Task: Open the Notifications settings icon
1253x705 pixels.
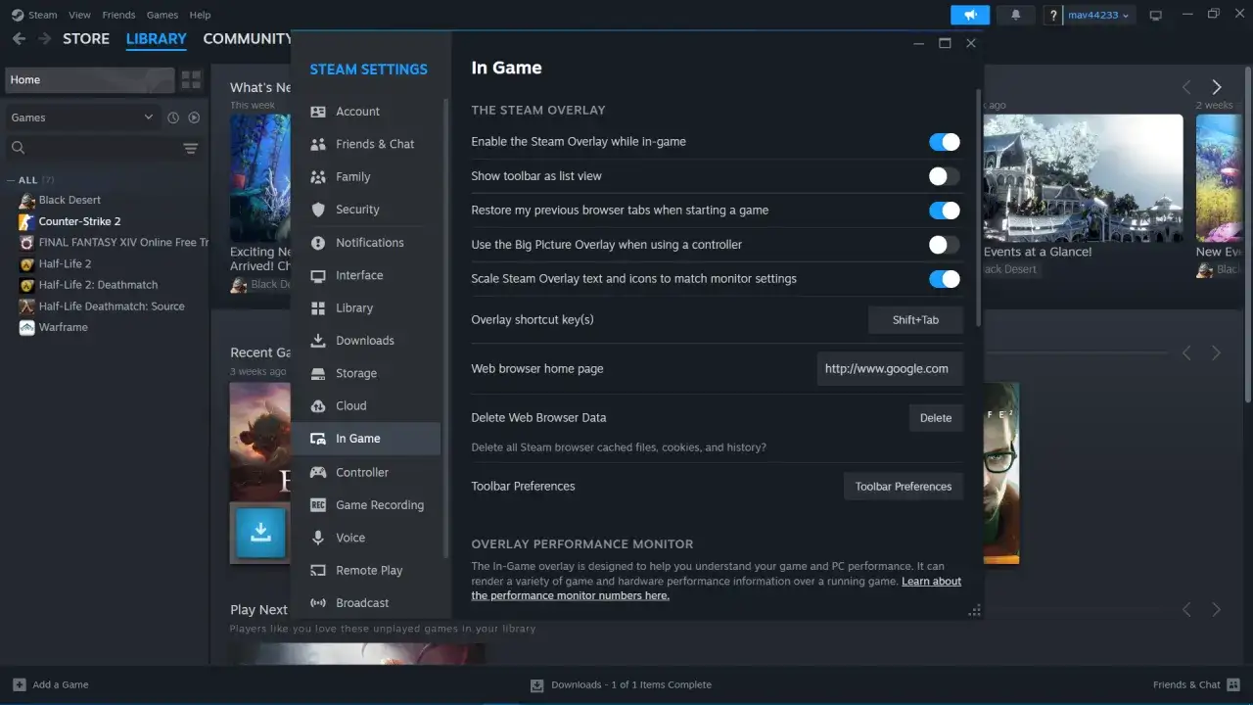Action: (x=318, y=243)
